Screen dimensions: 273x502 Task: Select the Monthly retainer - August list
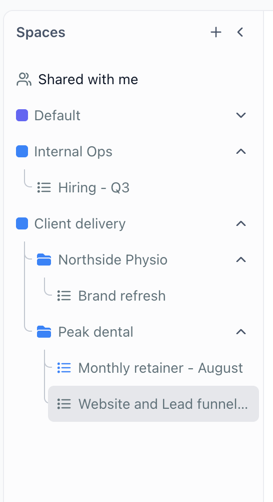click(160, 368)
